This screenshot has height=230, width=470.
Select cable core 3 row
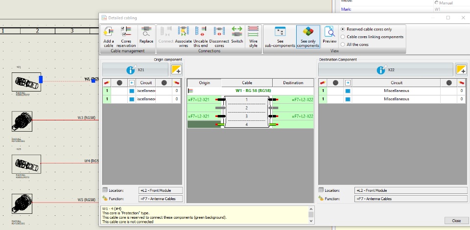[247, 116]
